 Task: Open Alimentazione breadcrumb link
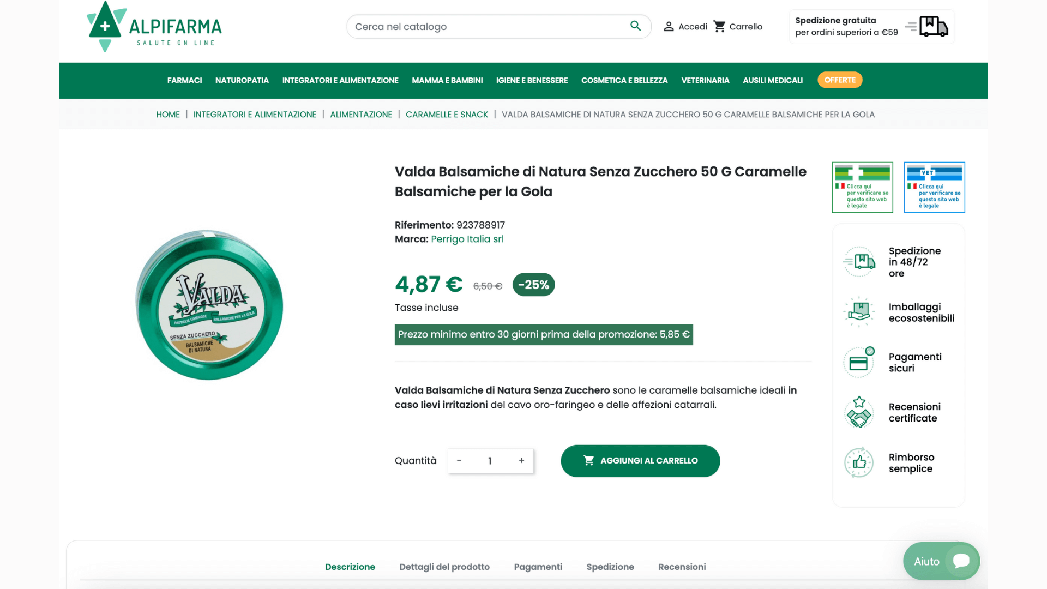coord(361,115)
